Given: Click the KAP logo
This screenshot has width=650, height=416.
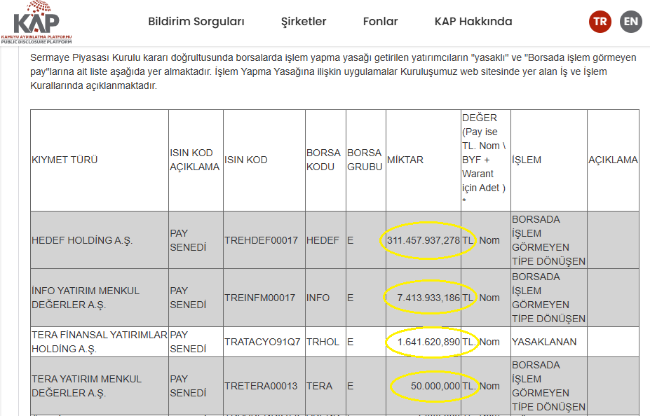Looking at the screenshot, I should [x=36, y=22].
